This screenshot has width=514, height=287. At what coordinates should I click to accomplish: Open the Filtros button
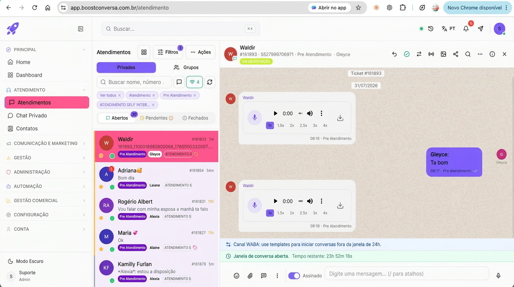point(168,52)
